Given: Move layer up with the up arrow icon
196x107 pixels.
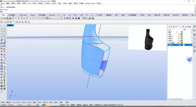Looking at the screenshot, I should (x=176, y=27).
